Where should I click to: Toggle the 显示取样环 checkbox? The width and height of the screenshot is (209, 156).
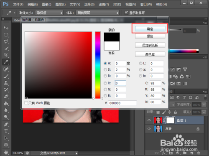tap(126, 13)
